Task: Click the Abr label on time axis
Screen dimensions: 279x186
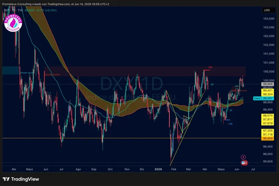Action: [14, 169]
